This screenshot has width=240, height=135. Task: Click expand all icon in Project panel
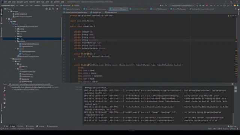coord(50,9)
